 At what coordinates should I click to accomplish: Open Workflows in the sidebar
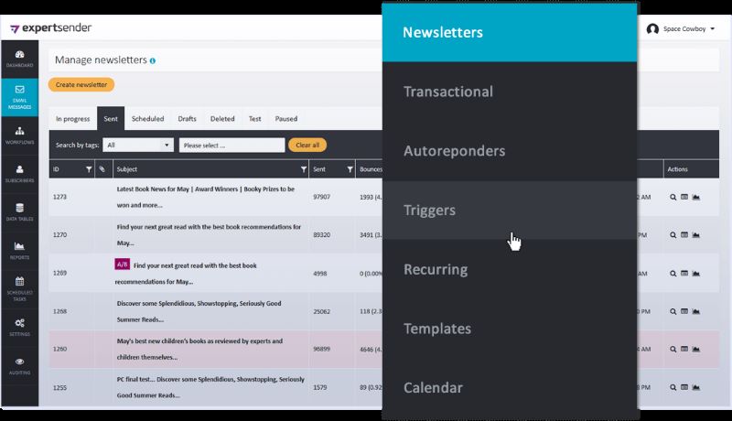point(19,135)
